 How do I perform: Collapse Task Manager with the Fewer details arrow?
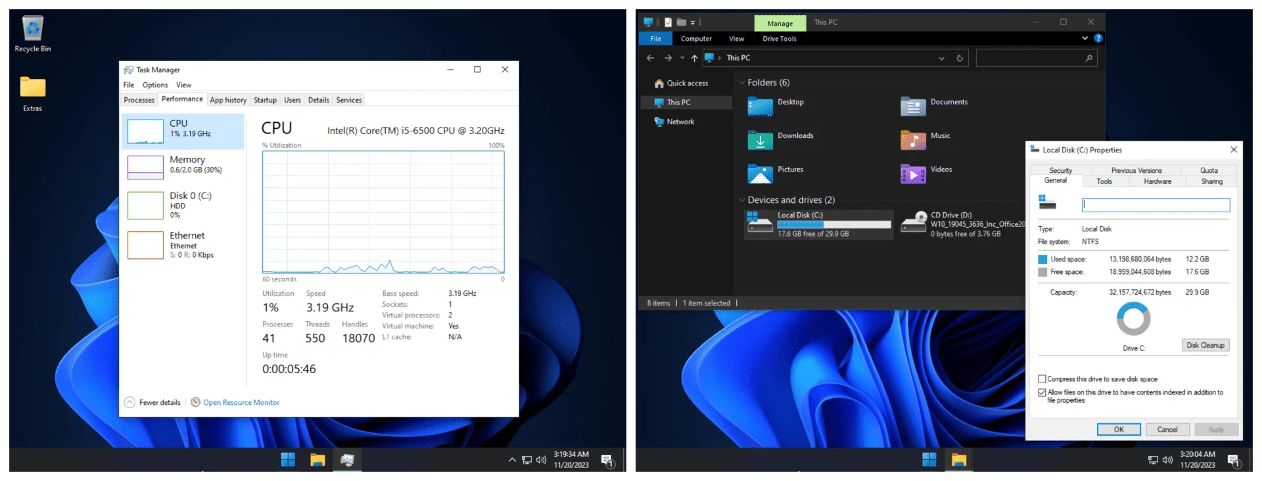(129, 402)
